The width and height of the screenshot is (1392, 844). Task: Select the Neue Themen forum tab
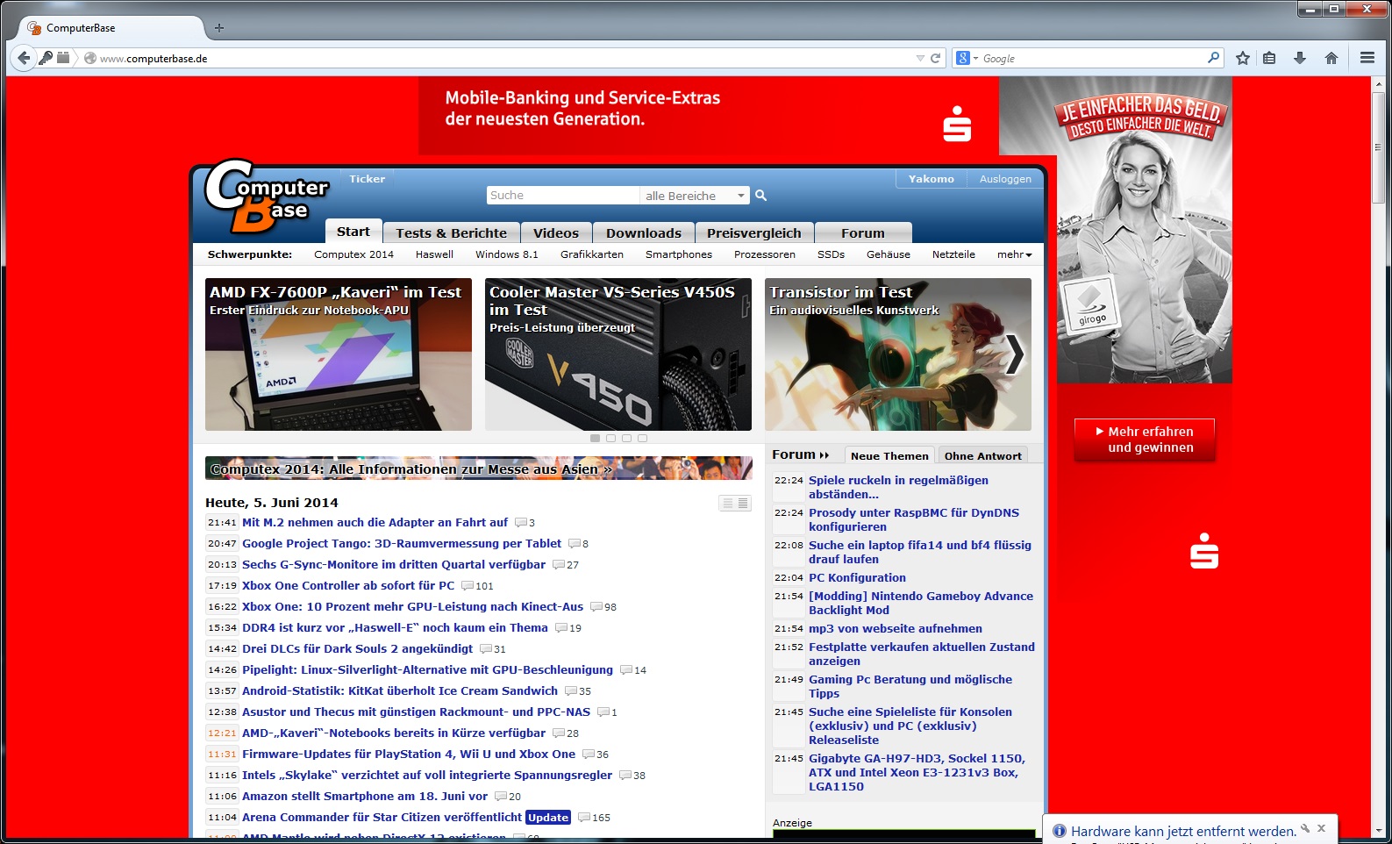coord(889,455)
